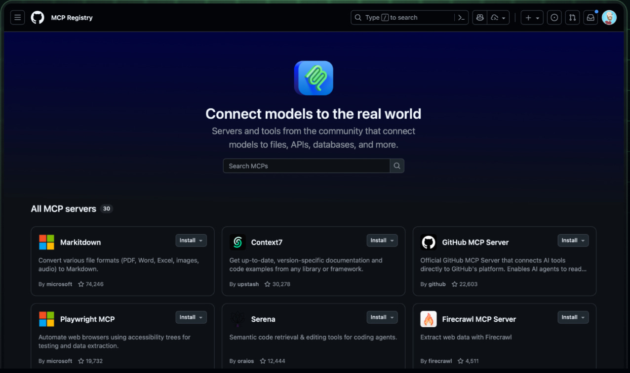Open the Playwright MCP card title

point(87,319)
